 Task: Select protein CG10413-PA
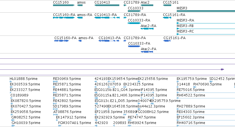[110, 38]
